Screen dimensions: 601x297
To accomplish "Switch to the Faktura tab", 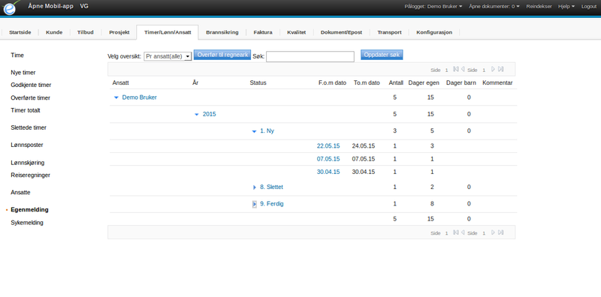I will click(x=263, y=32).
